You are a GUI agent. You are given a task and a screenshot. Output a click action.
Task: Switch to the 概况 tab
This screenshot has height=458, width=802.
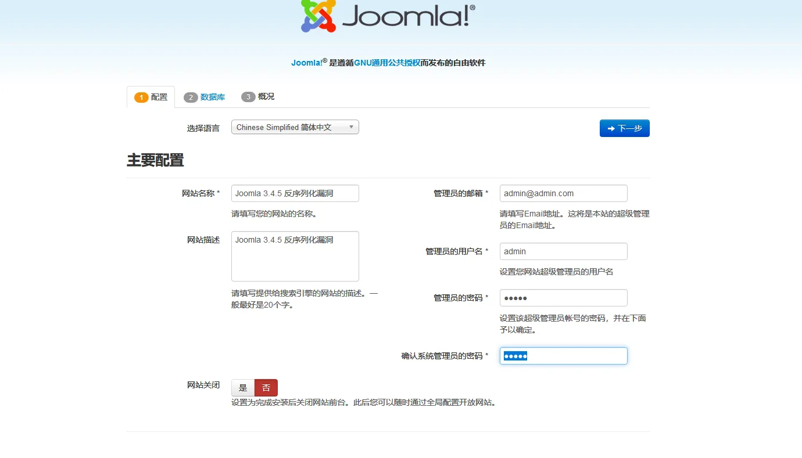pos(266,96)
